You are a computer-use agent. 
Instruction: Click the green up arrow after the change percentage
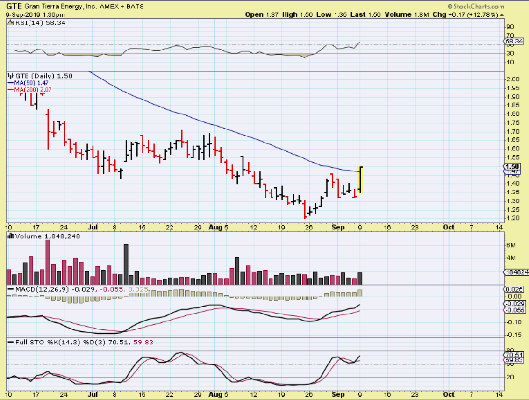[502, 15]
